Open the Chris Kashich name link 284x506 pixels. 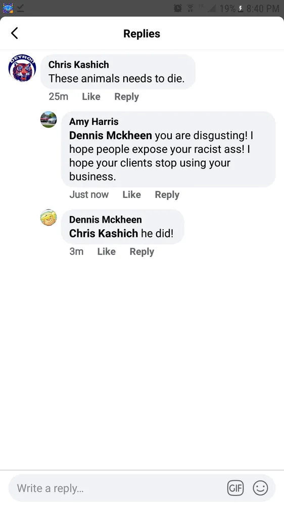(x=79, y=65)
